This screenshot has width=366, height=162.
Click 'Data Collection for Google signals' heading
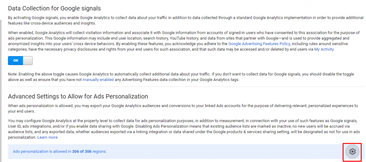54,7
